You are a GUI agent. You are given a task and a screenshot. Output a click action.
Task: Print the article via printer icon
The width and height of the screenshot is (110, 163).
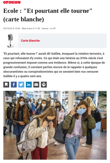tap(44, 84)
